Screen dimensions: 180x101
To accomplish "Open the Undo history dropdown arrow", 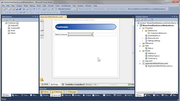I will tap(37, 9).
